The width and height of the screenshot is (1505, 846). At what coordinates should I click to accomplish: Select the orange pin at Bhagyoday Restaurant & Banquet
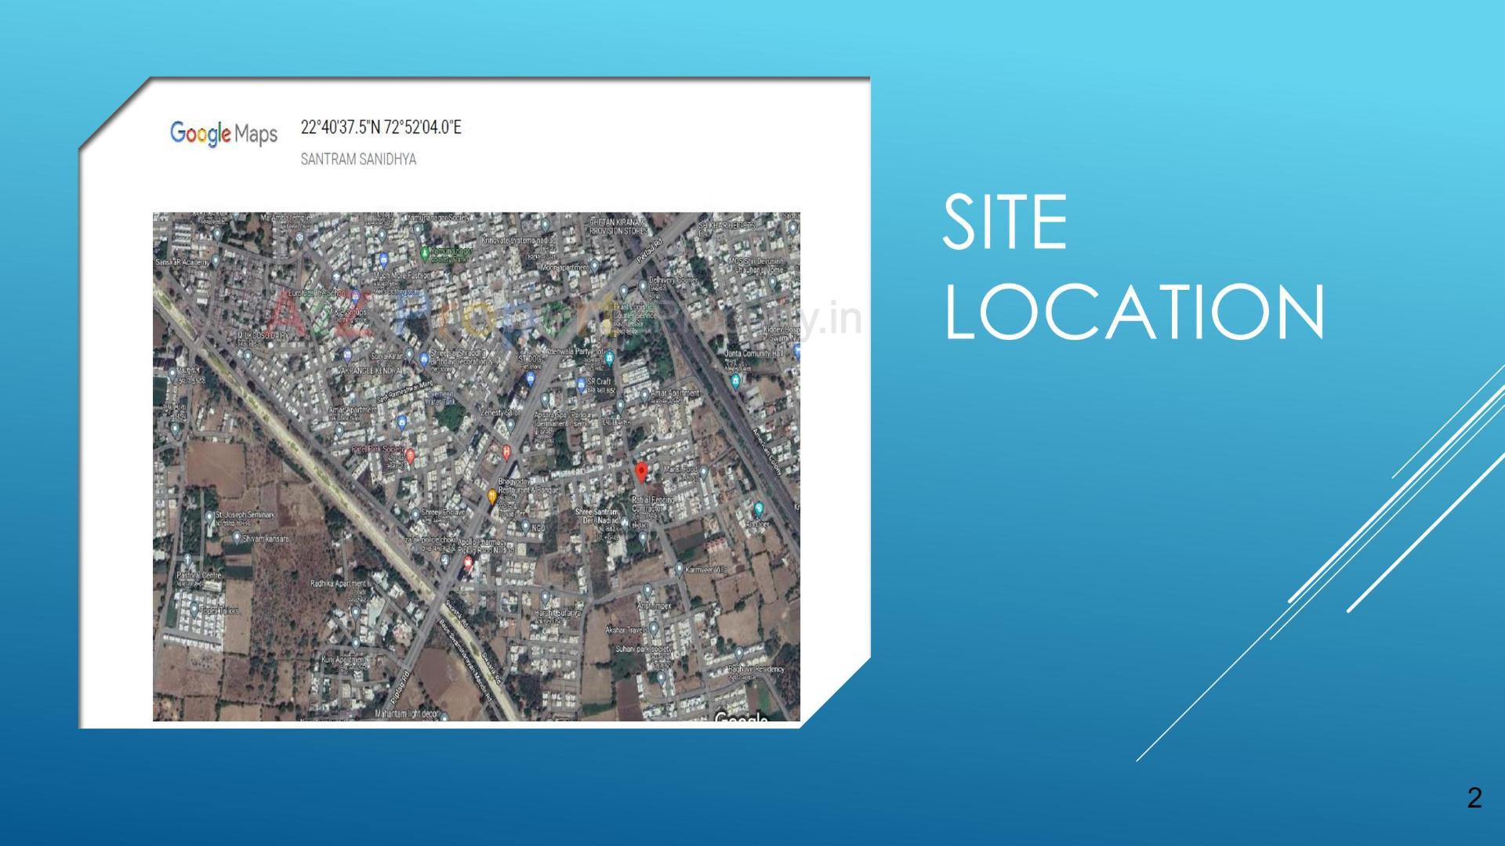coord(492,494)
